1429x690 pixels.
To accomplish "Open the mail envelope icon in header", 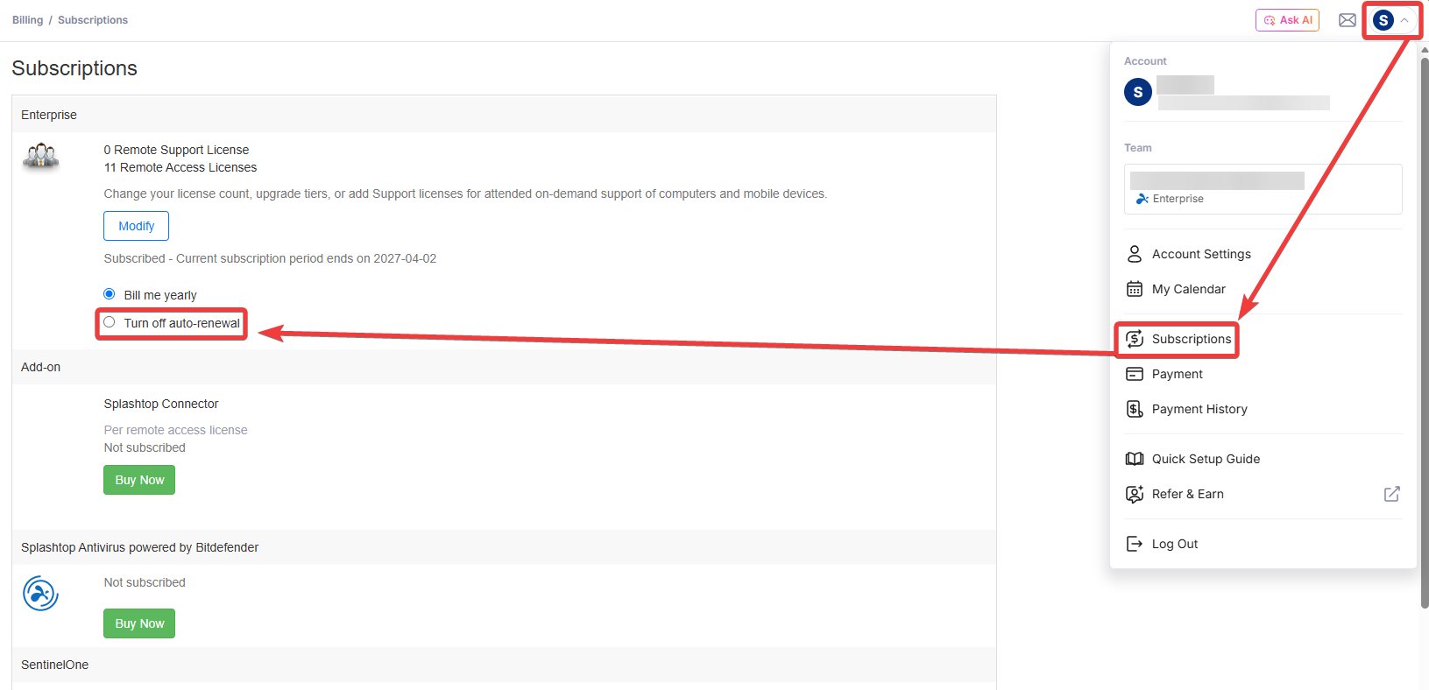I will 1348,20.
